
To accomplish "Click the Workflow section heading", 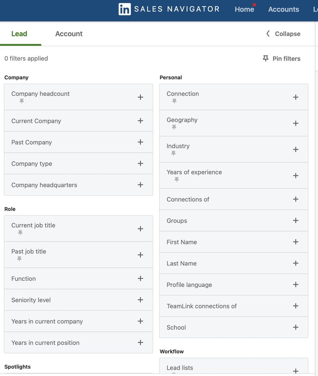I will pyautogui.click(x=172, y=352).
